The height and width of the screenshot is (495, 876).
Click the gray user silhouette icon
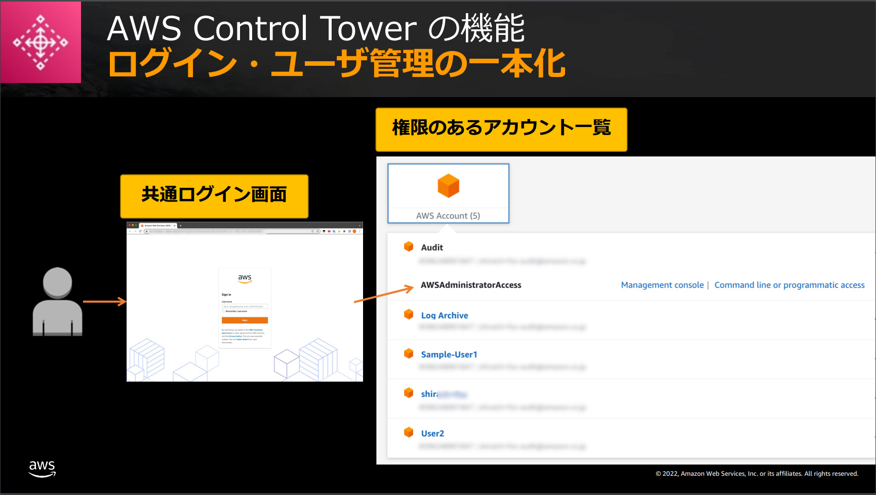(x=57, y=302)
